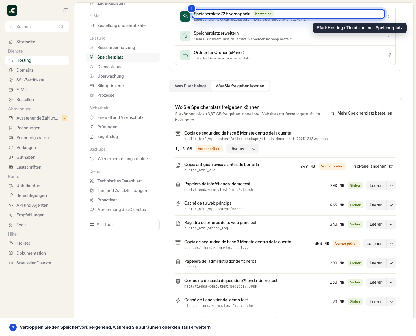The image size is (416, 336).
Task: Expand dropdown next to Löschen for 303 MB backup
Action: tap(391, 244)
